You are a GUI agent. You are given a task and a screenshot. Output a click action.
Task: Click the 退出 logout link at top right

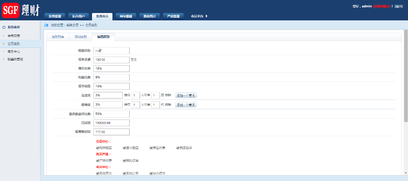(398, 6)
